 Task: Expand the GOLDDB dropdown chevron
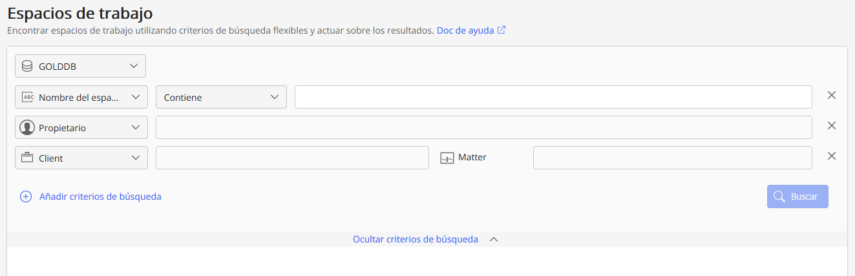[134, 66]
